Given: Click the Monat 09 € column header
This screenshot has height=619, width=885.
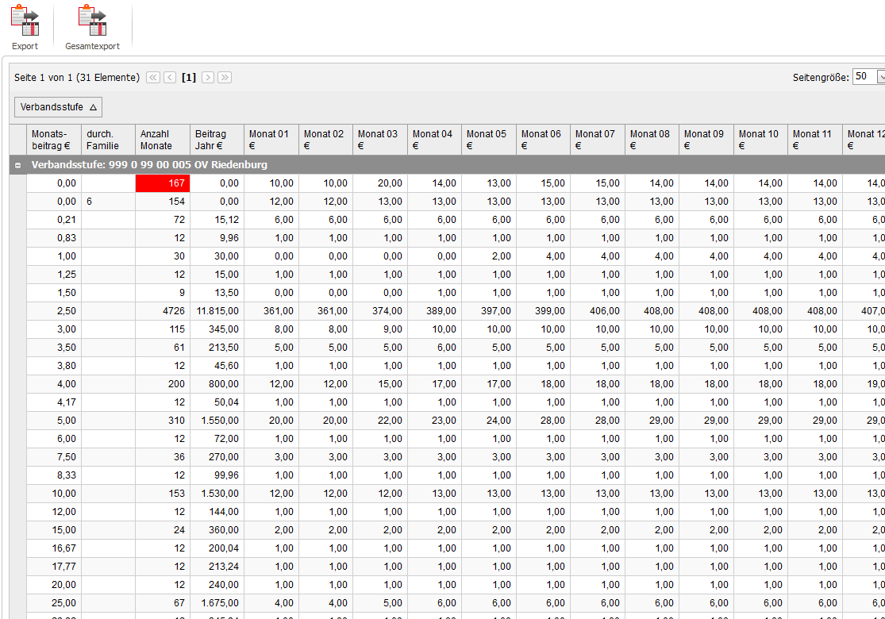Looking at the screenshot, I should pos(706,140).
